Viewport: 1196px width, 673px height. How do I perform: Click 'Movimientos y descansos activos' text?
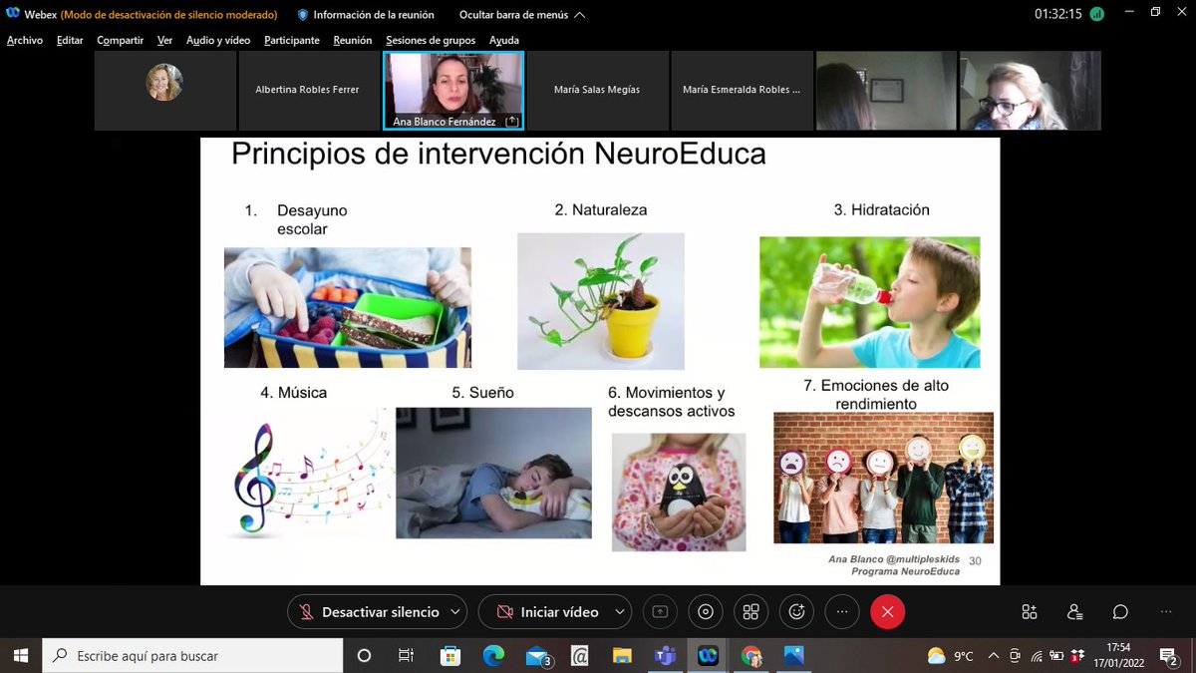(x=672, y=402)
